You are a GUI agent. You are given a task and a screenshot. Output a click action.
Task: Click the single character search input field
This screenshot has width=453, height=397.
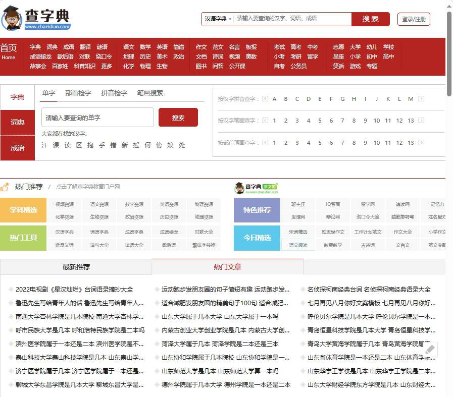coord(97,117)
